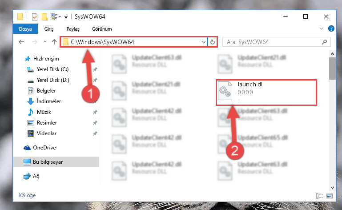342x210 pixels.
Task: Expand the Customize Quick Access Toolbar arrow
Action: click(x=66, y=17)
